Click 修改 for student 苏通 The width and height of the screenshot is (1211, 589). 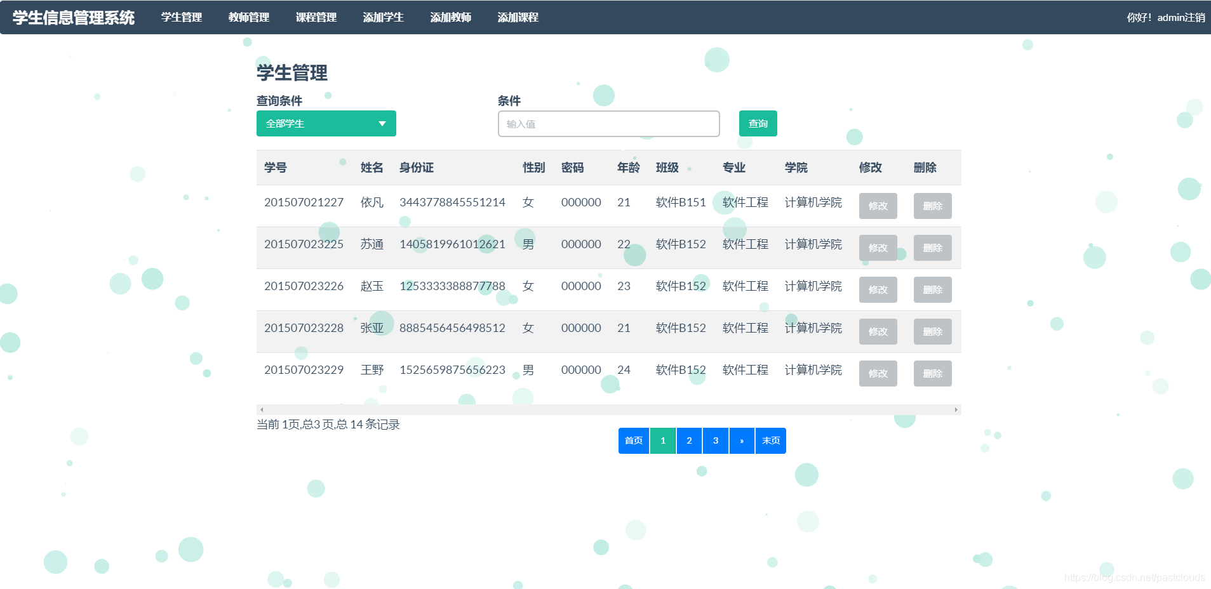coord(878,248)
